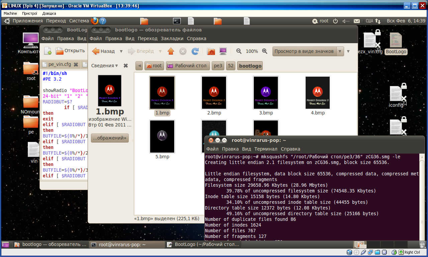Open the Закладки menu
Image resolution: width=428 pixels, height=257 pixels.
[x=172, y=38]
